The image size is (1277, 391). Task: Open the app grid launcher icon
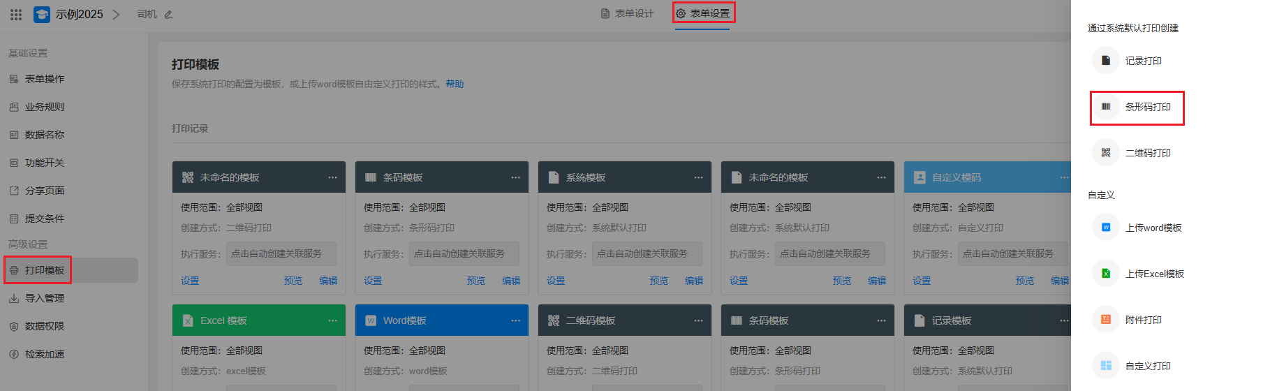pos(16,14)
